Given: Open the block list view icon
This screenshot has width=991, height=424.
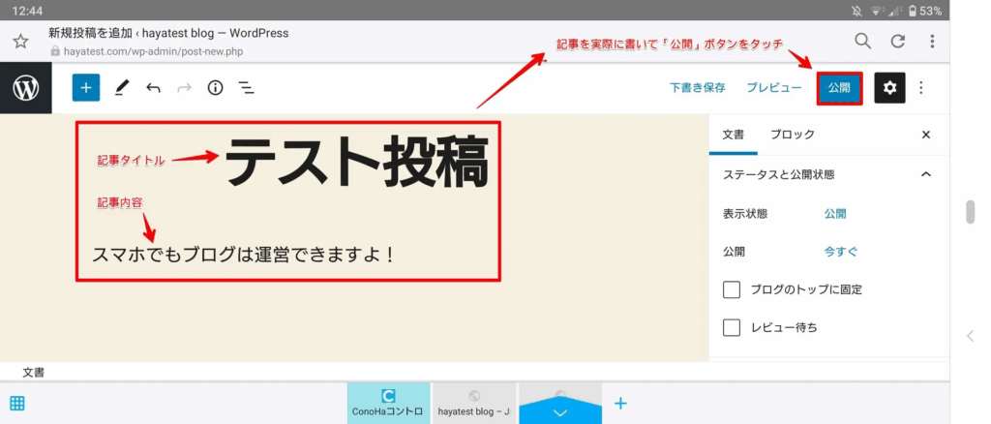Looking at the screenshot, I should [247, 88].
